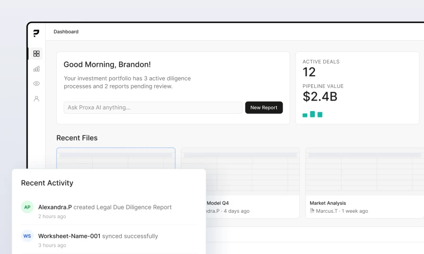Viewport: 424px width, 254px height.
Task: Open the bar chart analytics sidebar icon
Action: (37, 69)
